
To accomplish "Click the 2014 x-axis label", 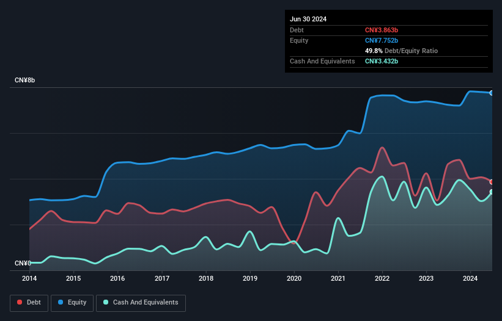I will [29, 278].
